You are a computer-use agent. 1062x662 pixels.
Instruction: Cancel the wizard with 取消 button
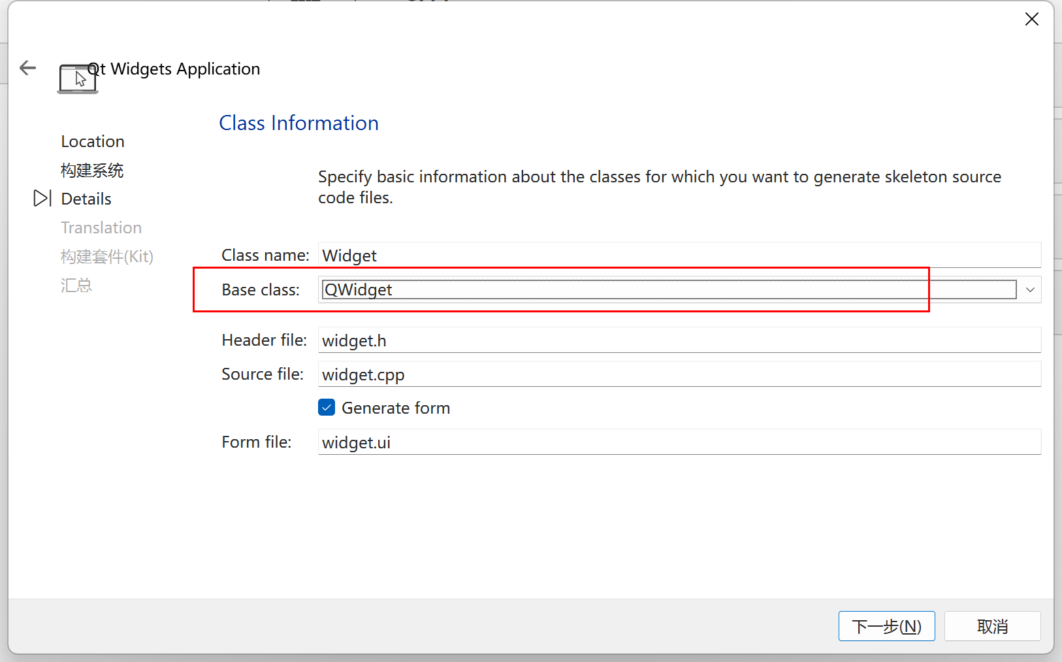pyautogui.click(x=992, y=626)
